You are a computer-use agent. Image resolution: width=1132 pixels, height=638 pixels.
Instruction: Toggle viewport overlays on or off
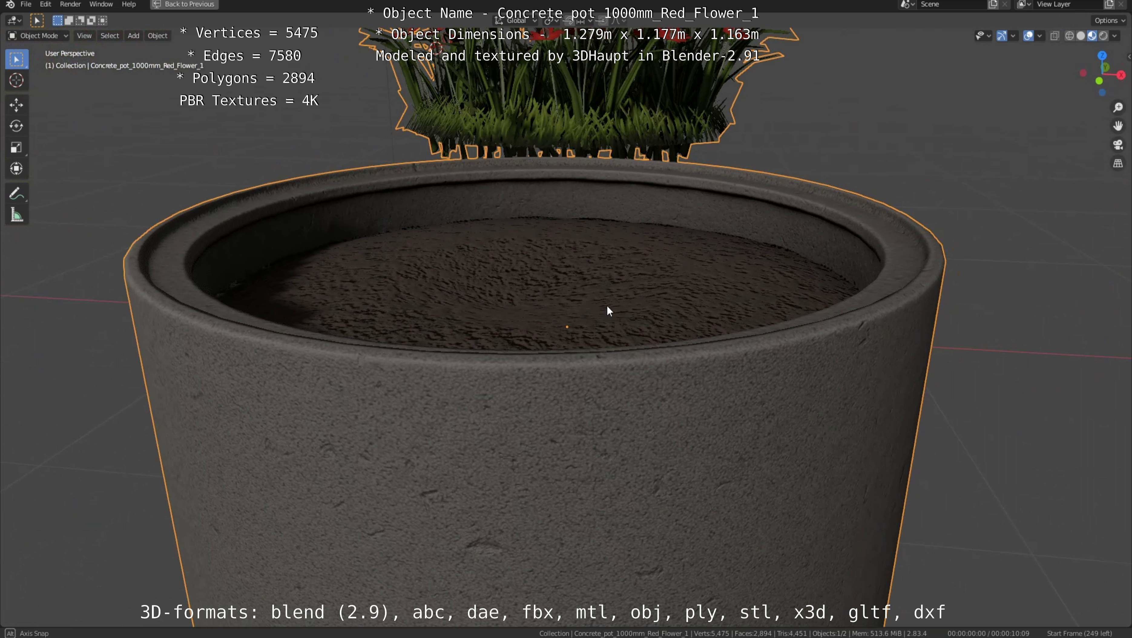(x=1028, y=36)
